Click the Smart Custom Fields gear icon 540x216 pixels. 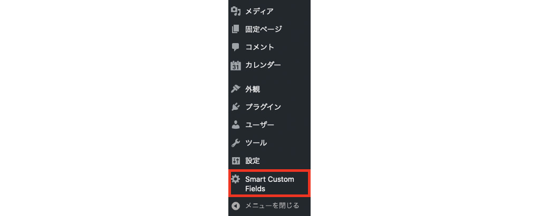236,179
